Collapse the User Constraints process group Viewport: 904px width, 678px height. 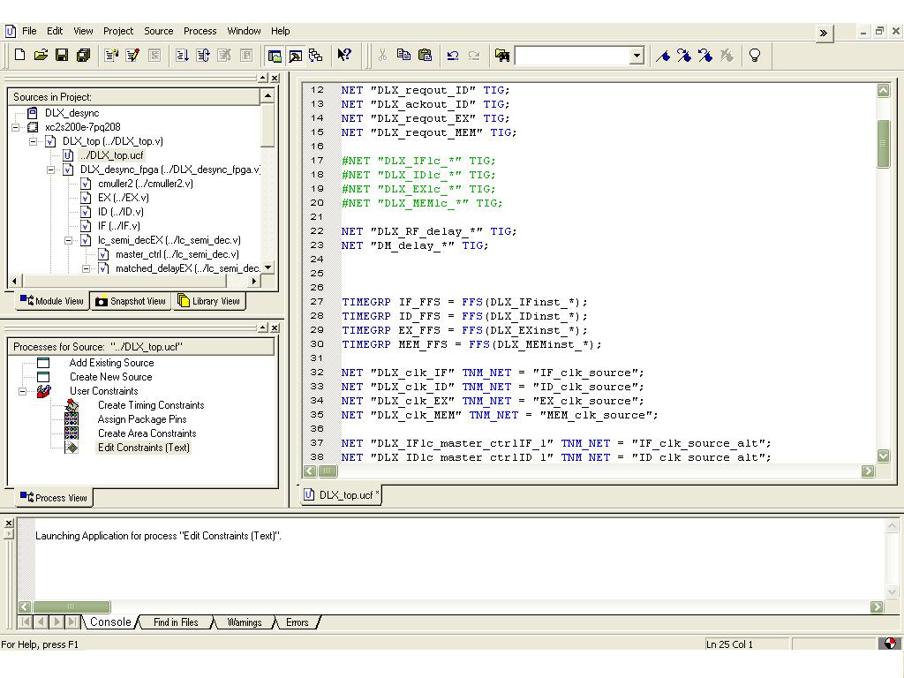(x=22, y=391)
